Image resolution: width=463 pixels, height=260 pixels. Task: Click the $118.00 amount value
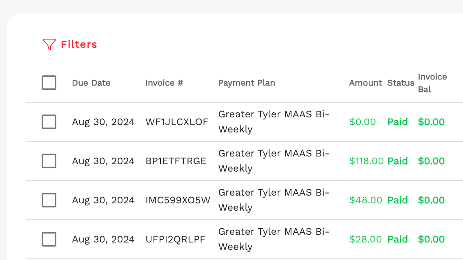pyautogui.click(x=366, y=161)
